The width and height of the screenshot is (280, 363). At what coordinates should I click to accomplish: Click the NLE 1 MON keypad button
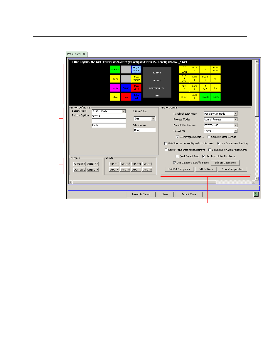coord(184,69)
